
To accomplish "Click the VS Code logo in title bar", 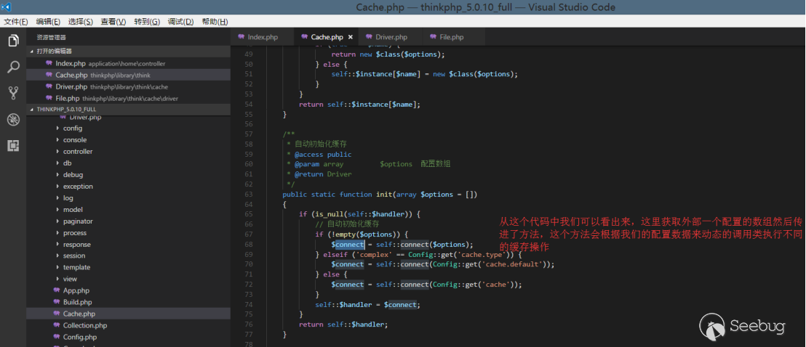I will click(x=7, y=7).
